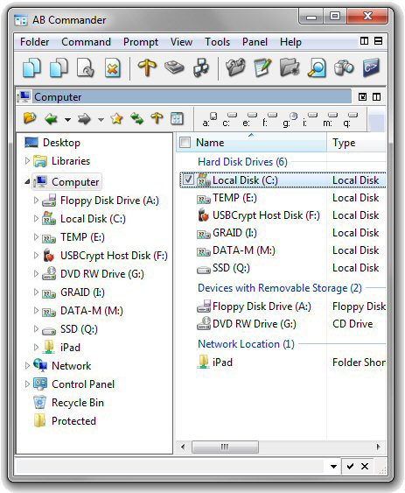
Task: Click the scrollbar right arrow
Action: [378, 447]
